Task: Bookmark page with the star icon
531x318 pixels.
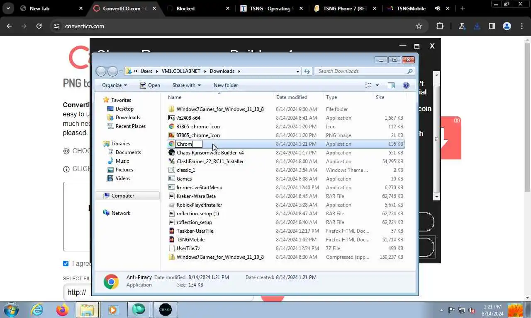Action: (x=419, y=26)
